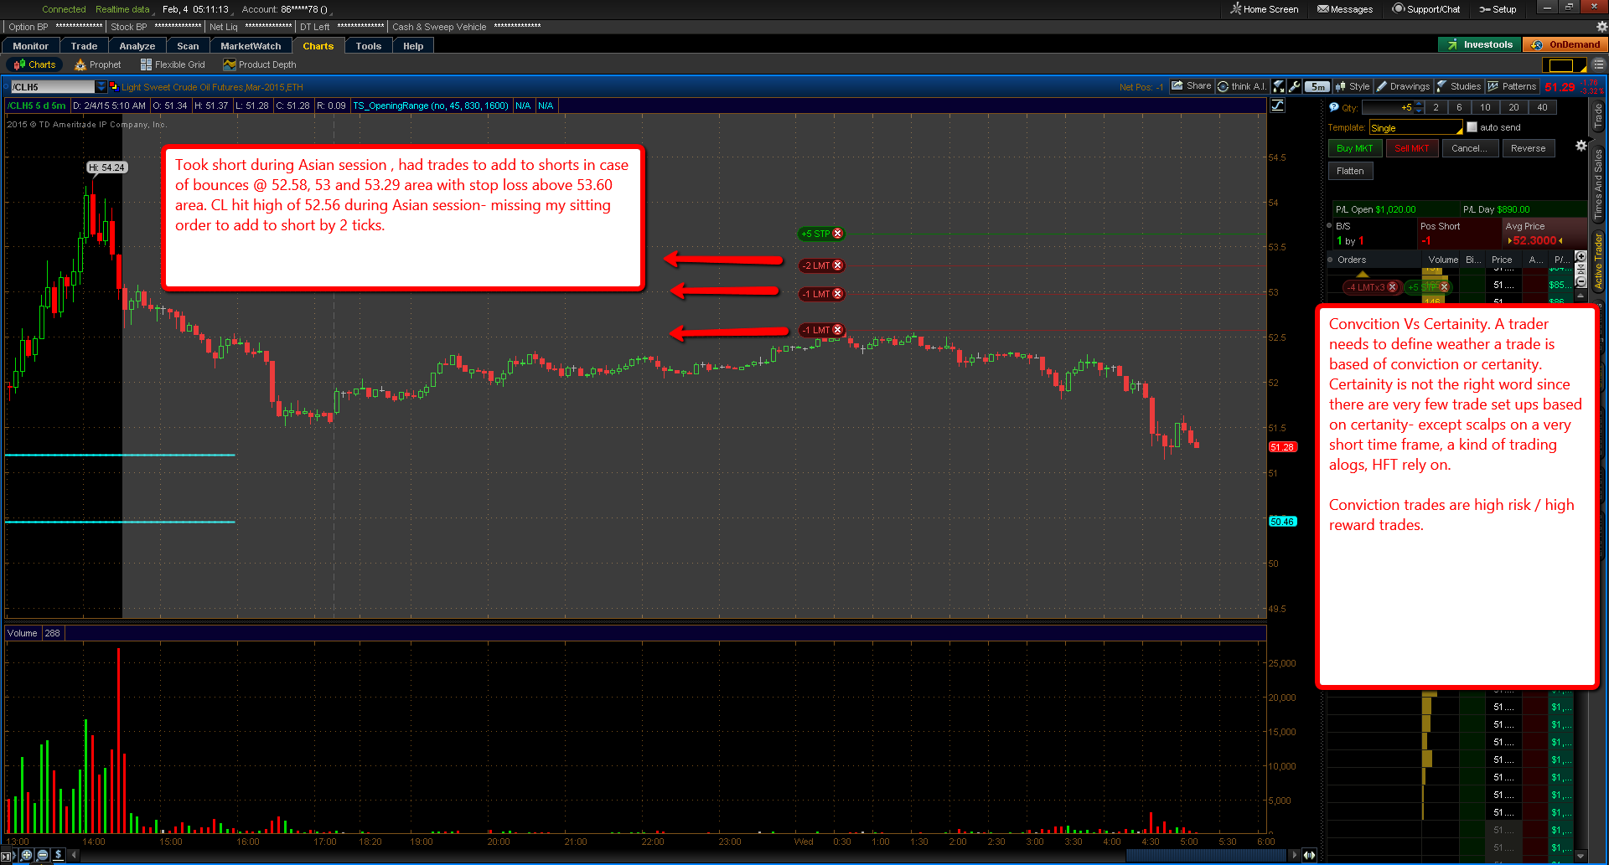Click the Flatten button
This screenshot has width=1609, height=865.
[1350, 171]
